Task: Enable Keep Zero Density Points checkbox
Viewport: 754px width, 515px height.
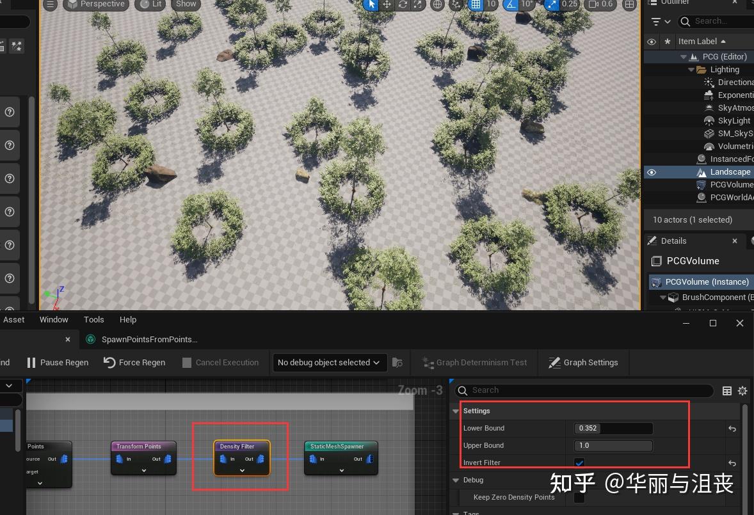Action: (579, 497)
